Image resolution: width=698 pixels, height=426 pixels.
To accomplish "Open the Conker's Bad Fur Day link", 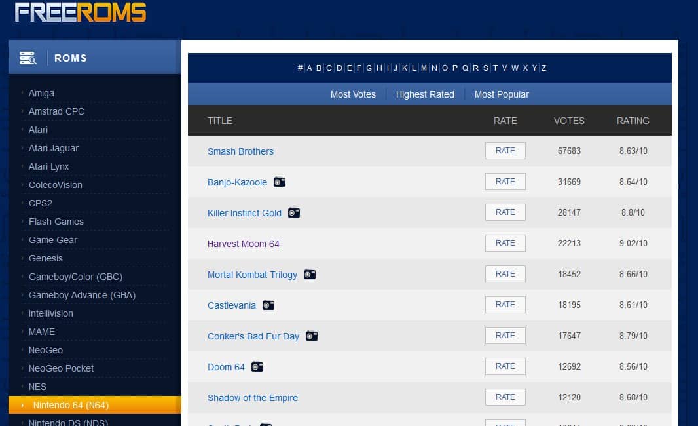I will [253, 336].
